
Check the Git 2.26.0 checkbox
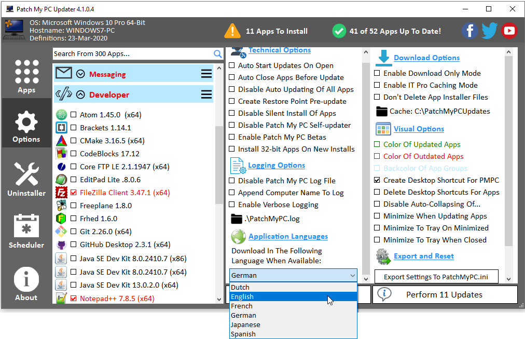(x=74, y=232)
